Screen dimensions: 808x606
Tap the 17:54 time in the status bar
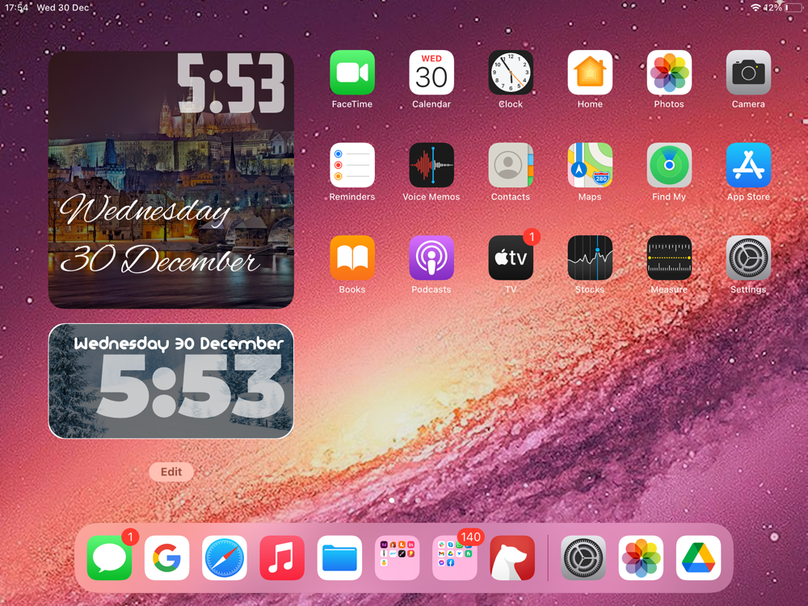click(x=16, y=8)
